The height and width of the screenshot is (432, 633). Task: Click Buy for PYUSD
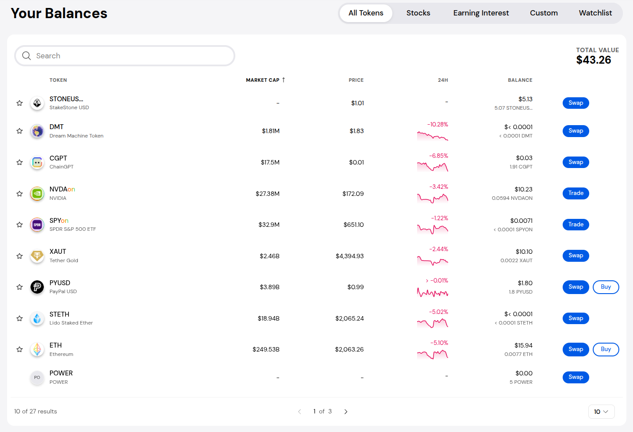tap(606, 287)
